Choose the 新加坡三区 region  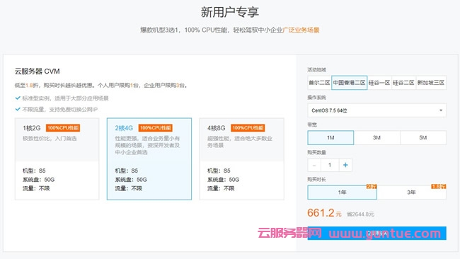[431, 83]
